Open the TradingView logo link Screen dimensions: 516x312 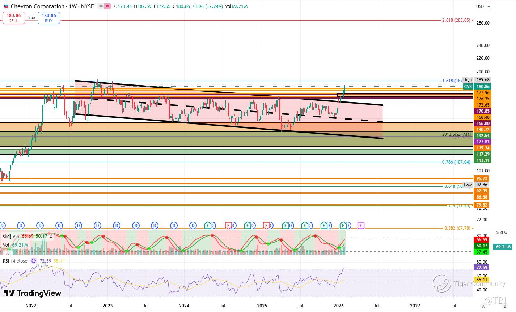33,293
